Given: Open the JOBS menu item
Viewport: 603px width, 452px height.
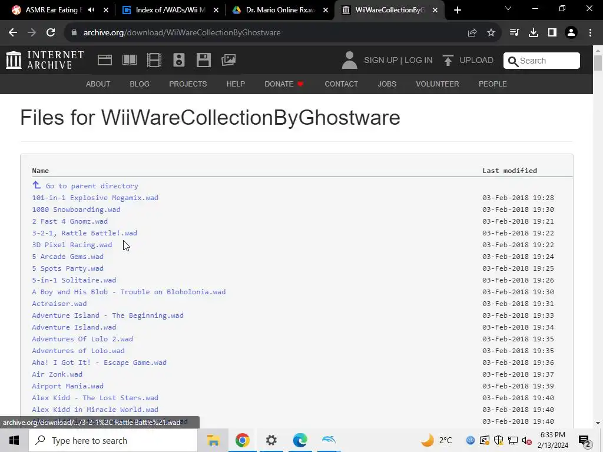Looking at the screenshot, I should 387,84.
